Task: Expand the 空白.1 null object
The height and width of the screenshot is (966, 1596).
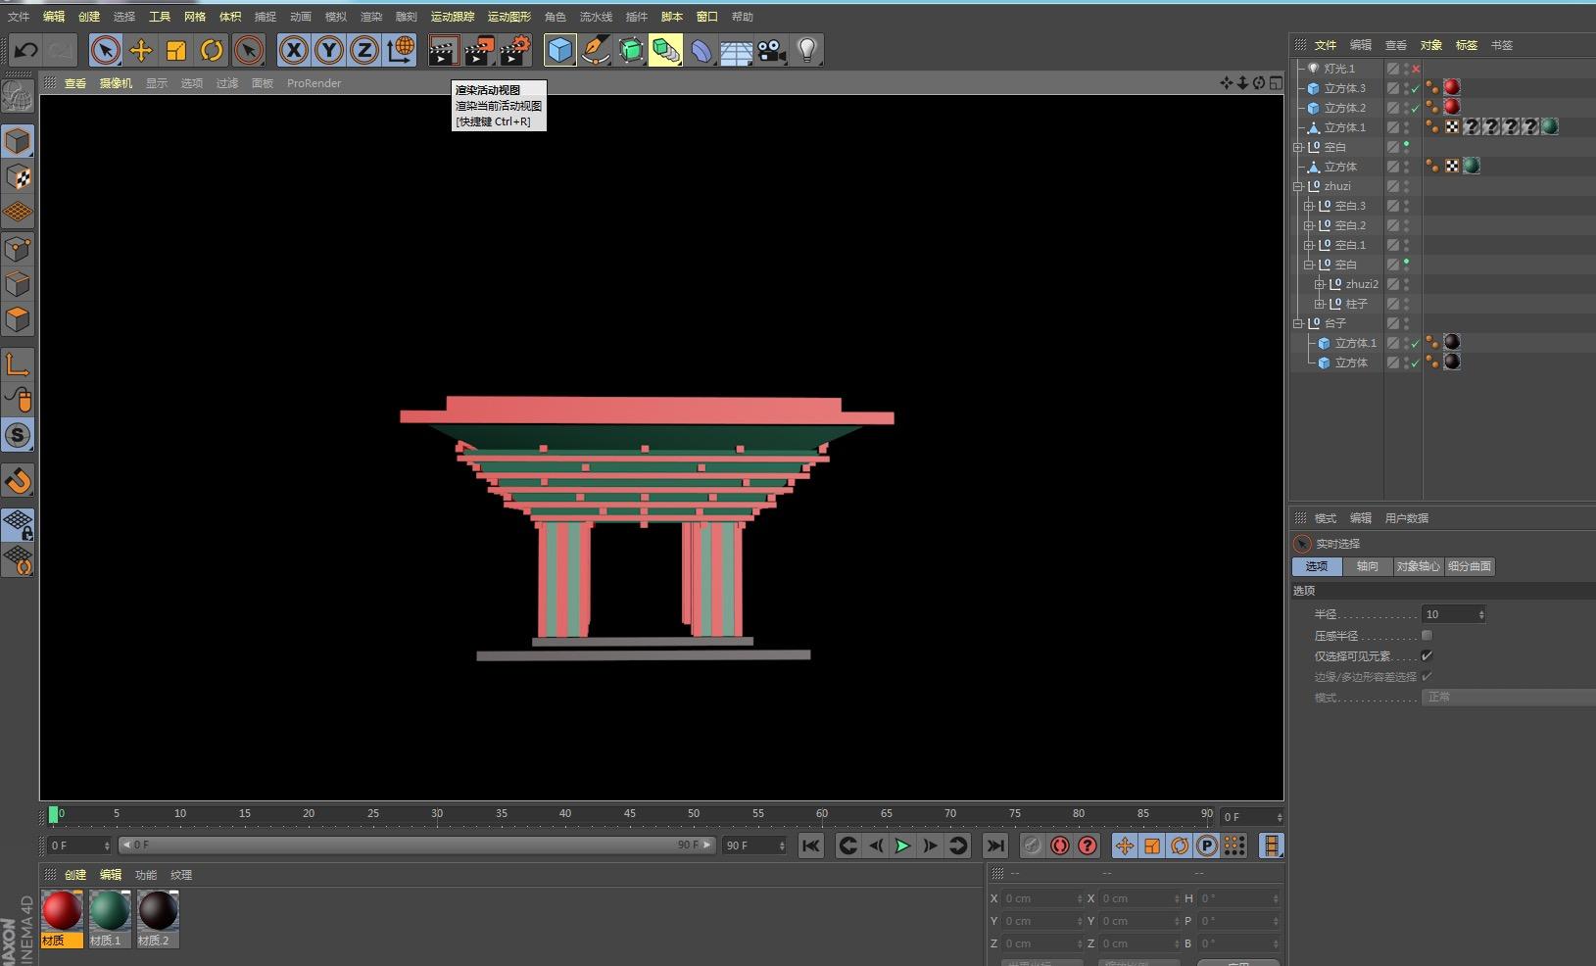Action: (1308, 245)
